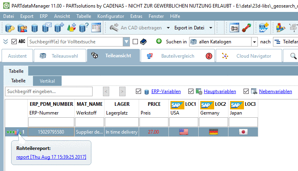Open the Konfigurator menu
Image resolution: width=298 pixels, height=171 pixels.
pos(110,16)
